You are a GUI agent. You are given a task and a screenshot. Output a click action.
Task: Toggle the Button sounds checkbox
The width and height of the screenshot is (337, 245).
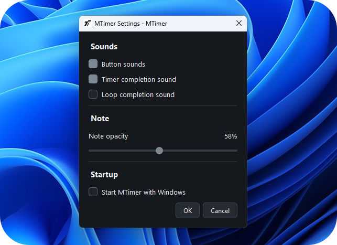coord(93,64)
